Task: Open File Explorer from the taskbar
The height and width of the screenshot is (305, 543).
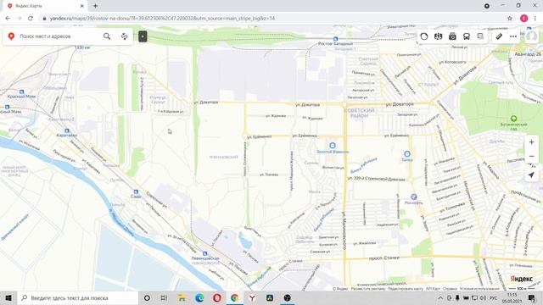Action: click(182, 297)
